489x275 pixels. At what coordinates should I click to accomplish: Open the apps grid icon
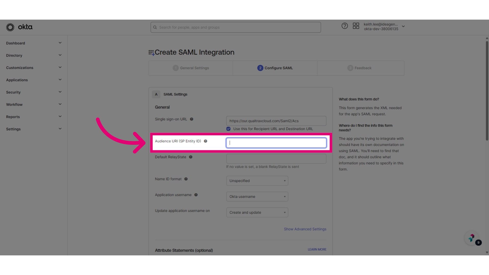tap(356, 26)
